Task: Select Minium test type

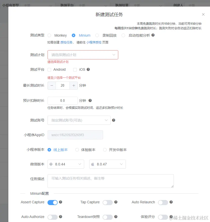Action: click(73, 35)
